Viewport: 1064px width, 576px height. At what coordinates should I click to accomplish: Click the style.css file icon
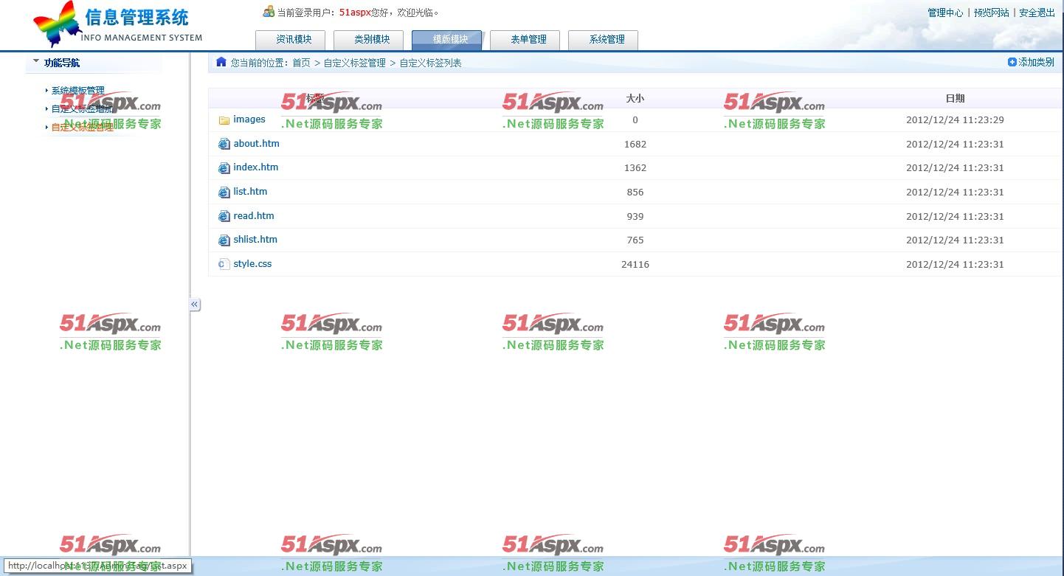coord(224,264)
